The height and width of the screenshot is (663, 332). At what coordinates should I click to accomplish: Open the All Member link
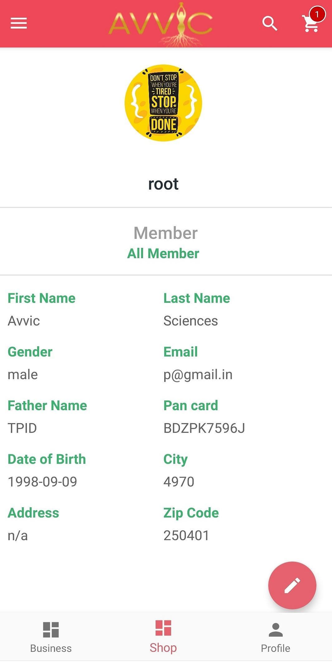[163, 253]
